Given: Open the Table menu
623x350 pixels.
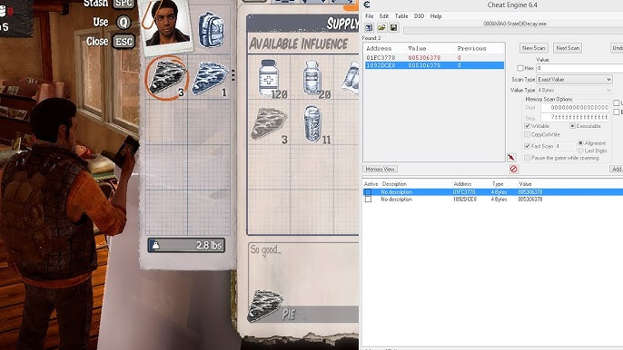Looking at the screenshot, I should coord(401,16).
